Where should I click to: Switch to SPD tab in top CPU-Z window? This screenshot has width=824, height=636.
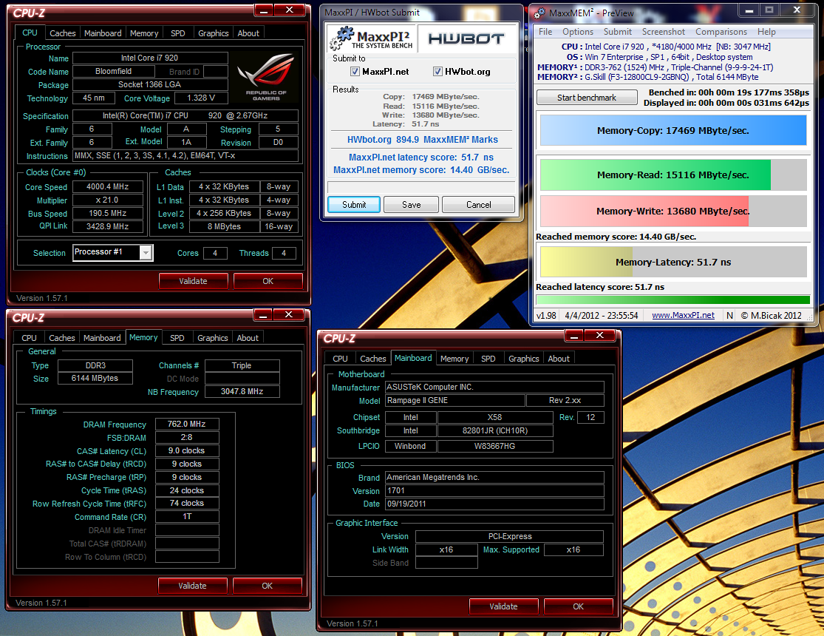tap(177, 33)
